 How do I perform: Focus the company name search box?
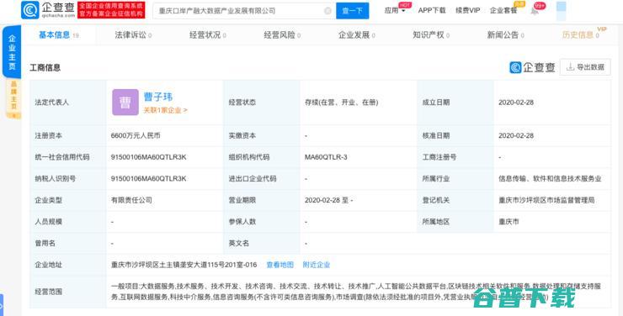click(244, 11)
